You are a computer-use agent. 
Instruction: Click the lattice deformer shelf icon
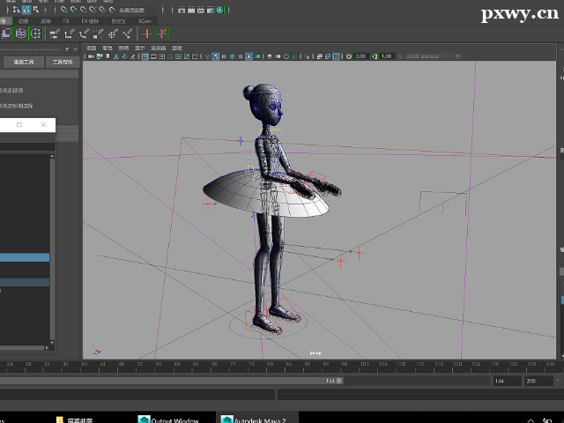point(19,33)
